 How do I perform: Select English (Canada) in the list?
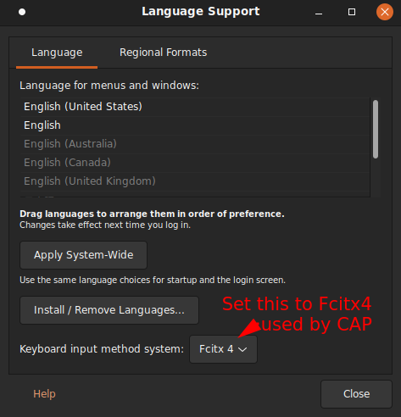pos(195,163)
